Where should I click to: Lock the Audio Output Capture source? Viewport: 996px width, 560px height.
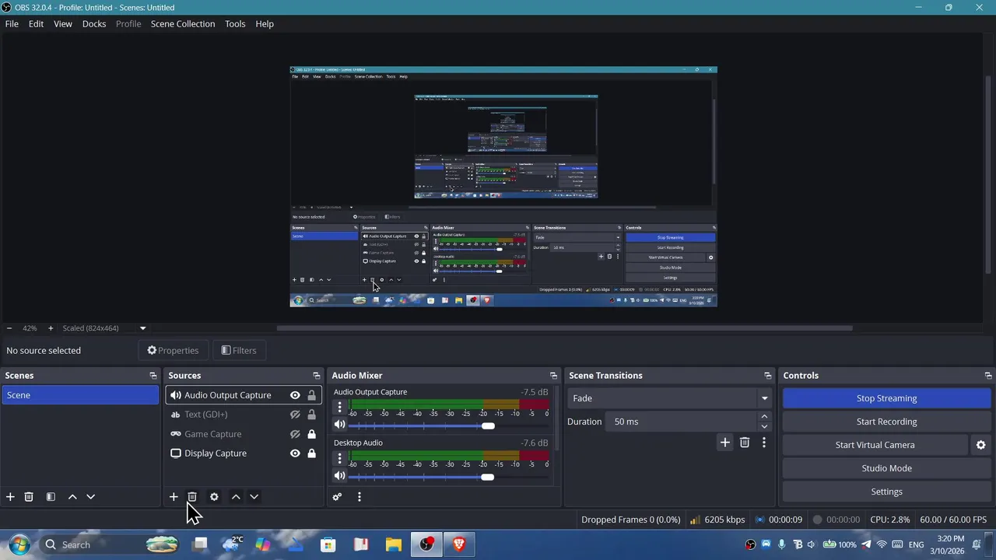click(311, 395)
